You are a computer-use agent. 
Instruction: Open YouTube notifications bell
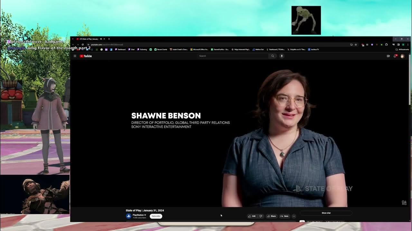coord(395,56)
